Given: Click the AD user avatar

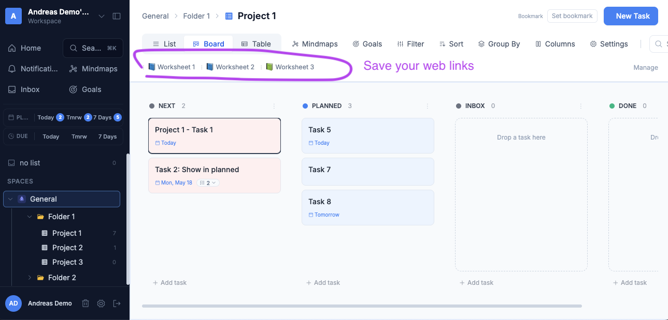Looking at the screenshot, I should click(13, 303).
